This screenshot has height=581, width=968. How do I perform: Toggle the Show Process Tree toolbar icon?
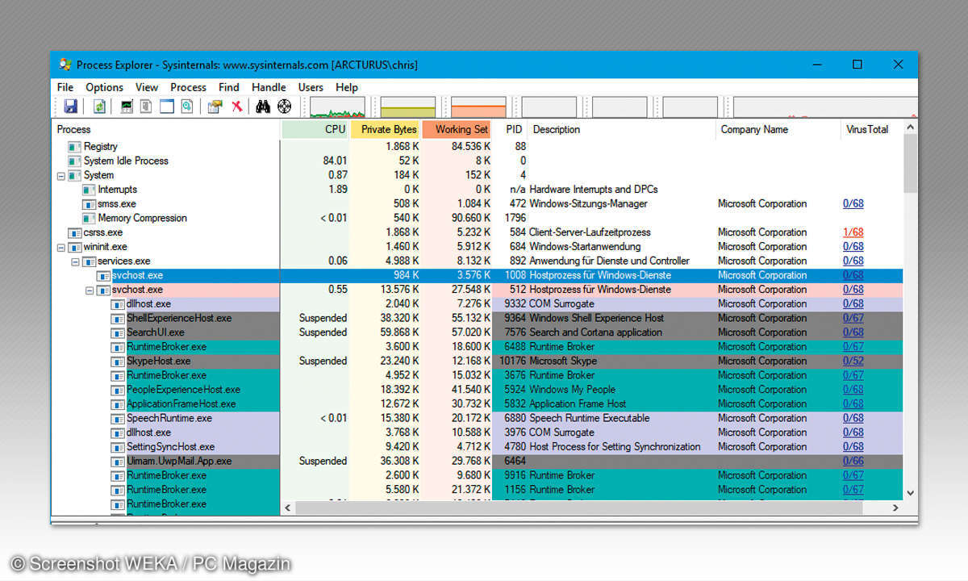pyautogui.click(x=146, y=107)
